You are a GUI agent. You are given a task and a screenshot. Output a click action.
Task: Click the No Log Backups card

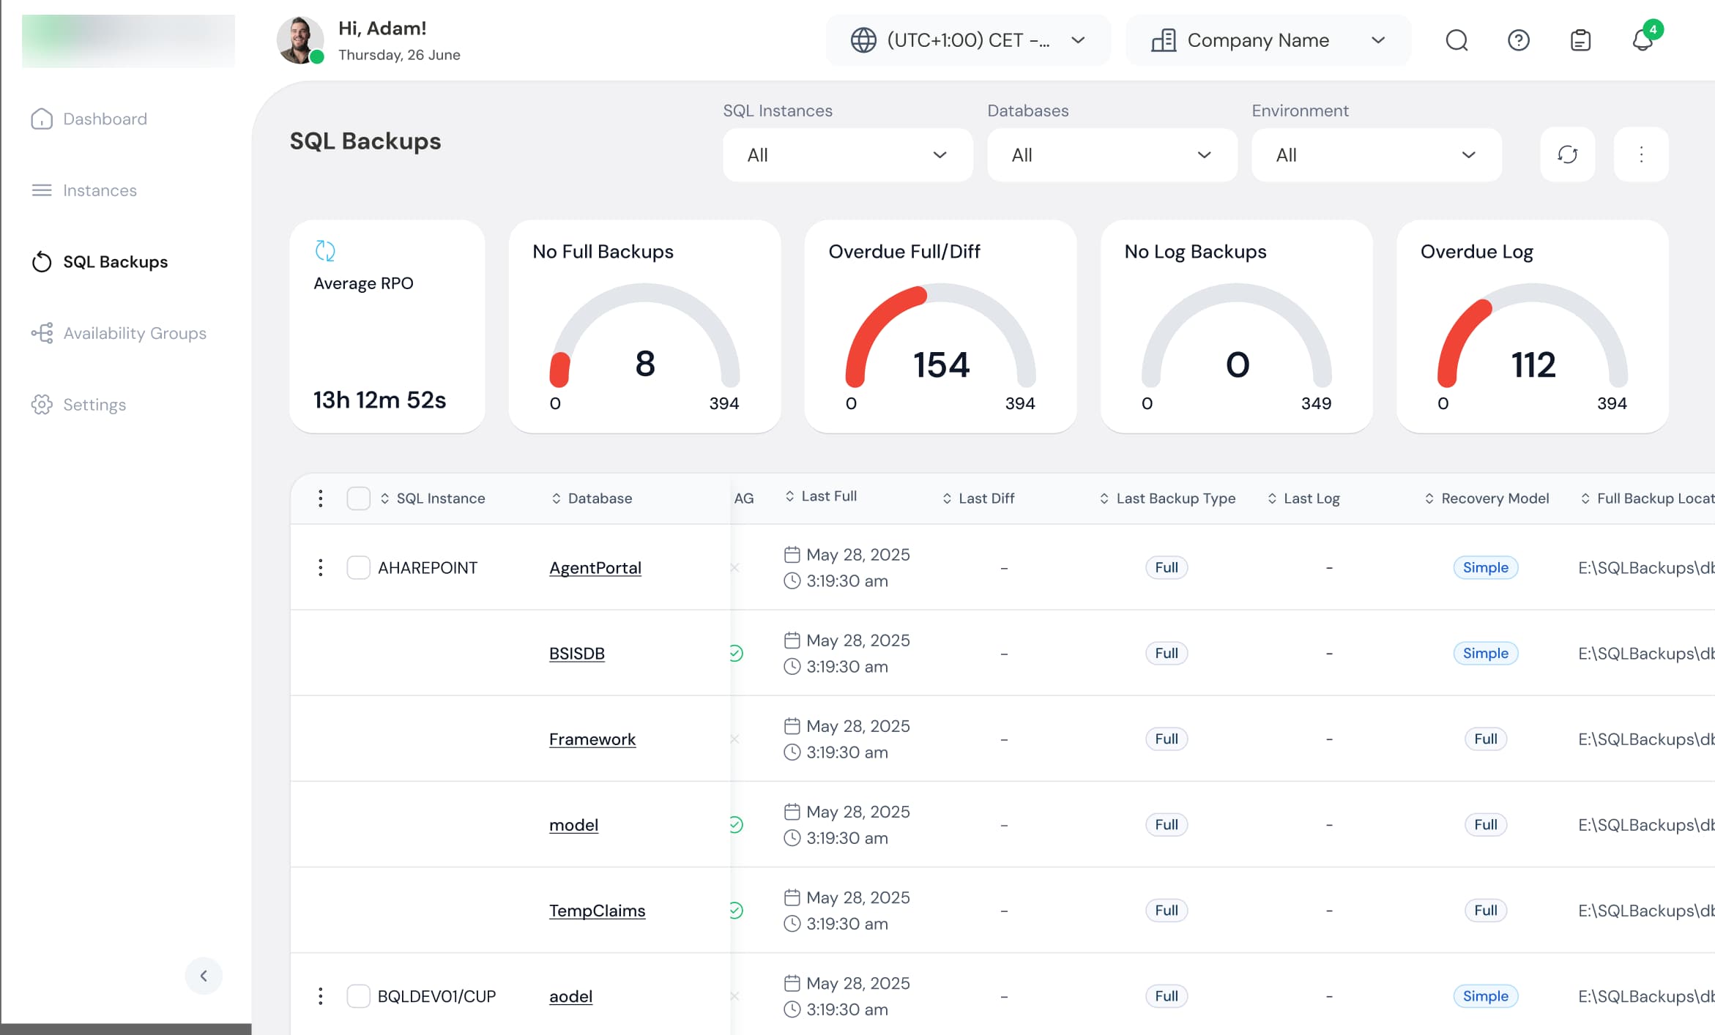coord(1236,326)
